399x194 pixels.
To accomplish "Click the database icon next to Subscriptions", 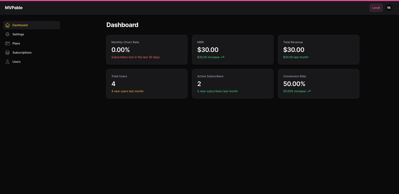I will [7, 52].
